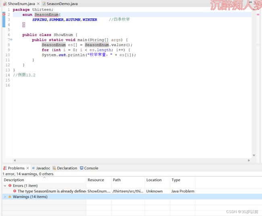Click the println statement on line 10

tap(89, 55)
